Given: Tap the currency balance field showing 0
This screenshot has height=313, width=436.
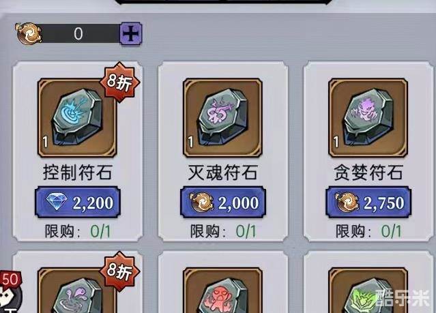Looking at the screenshot, I should click(78, 34).
